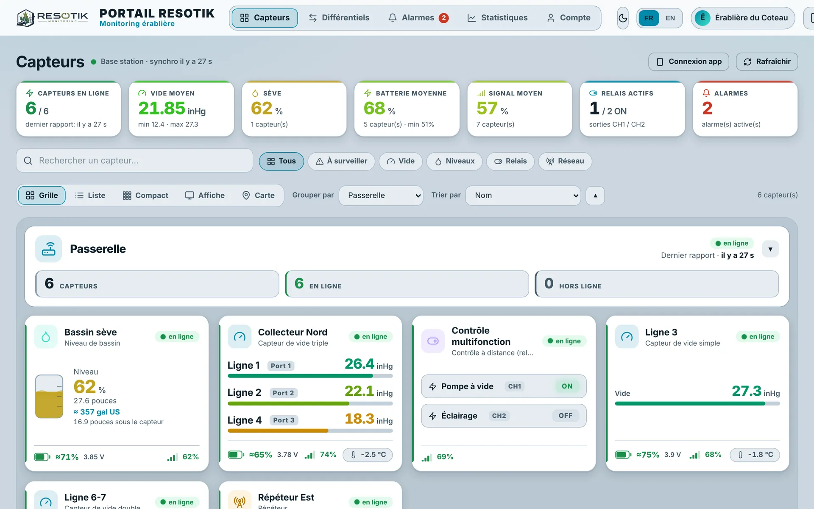Click the Connexion app button

point(689,62)
